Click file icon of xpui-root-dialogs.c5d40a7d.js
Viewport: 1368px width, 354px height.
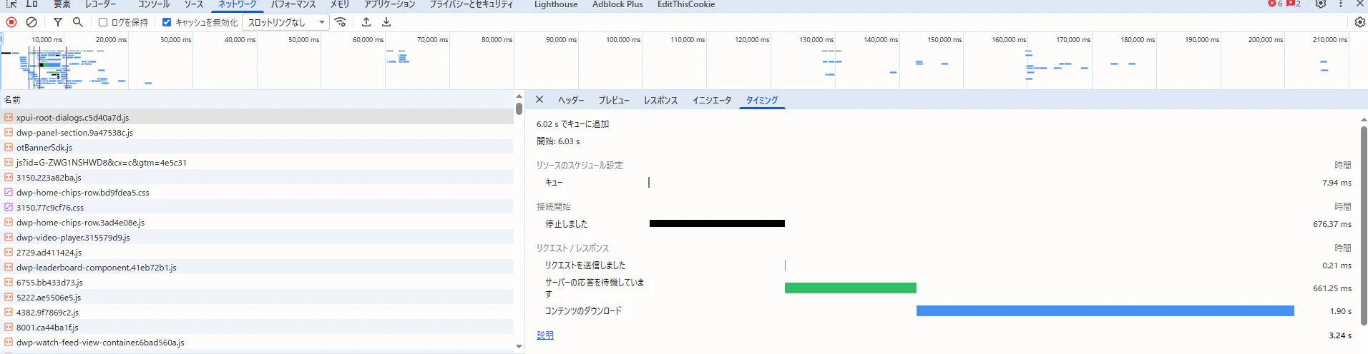tap(9, 117)
